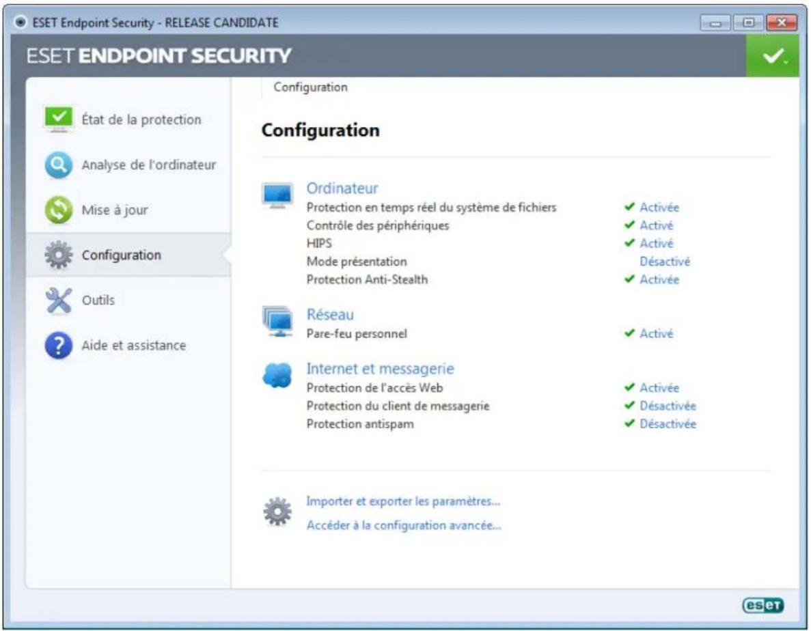Maximize the ESET Endpoint Security window
The image size is (811, 631).
point(748,23)
